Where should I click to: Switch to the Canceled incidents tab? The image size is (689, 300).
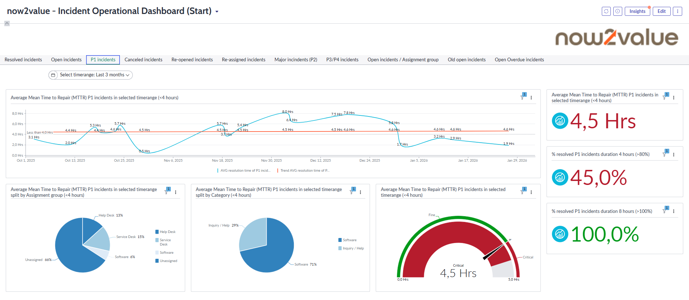coord(144,60)
